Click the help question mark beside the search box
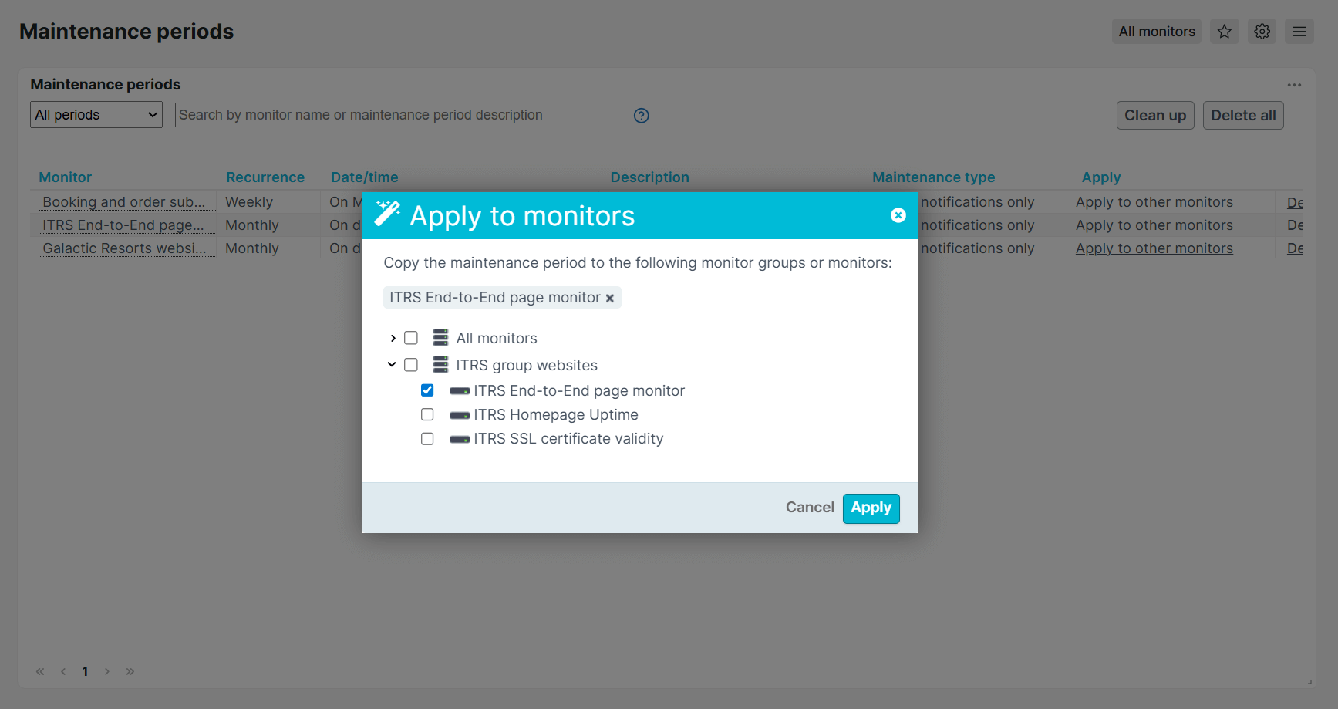 [x=641, y=115]
